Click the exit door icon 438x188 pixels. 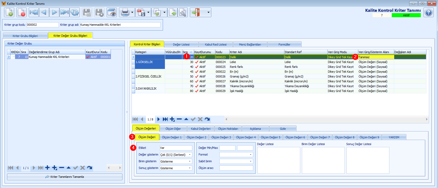[196, 12]
